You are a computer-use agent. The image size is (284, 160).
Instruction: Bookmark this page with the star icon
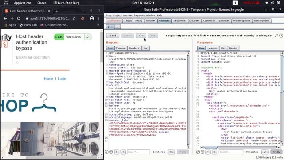pyautogui.click(x=74, y=18)
